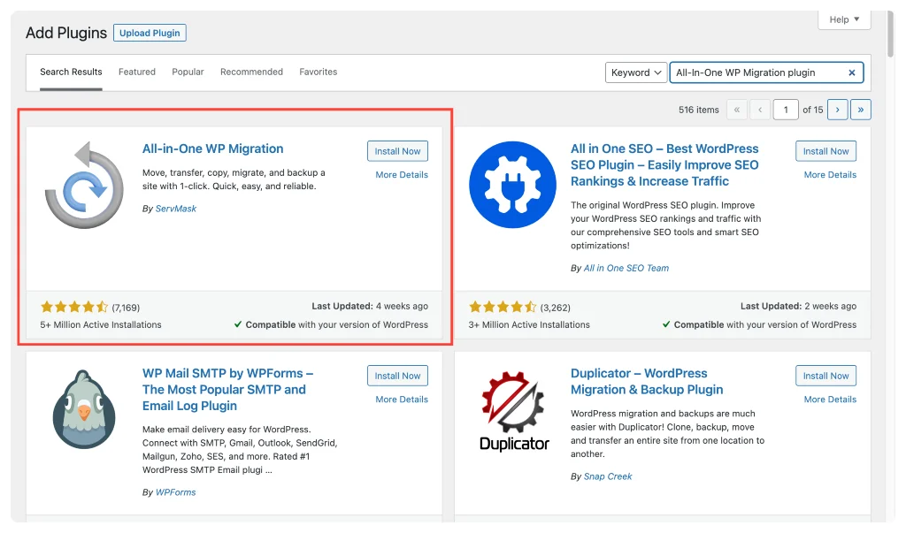Visit the Snap Creek author link
Image resolution: width=906 pixels, height=533 pixels.
pos(608,477)
